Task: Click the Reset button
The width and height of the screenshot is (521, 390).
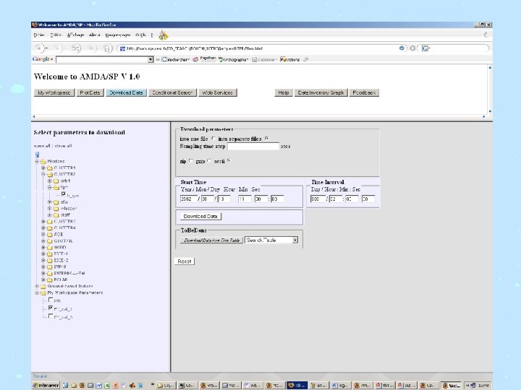Action: tap(185, 261)
